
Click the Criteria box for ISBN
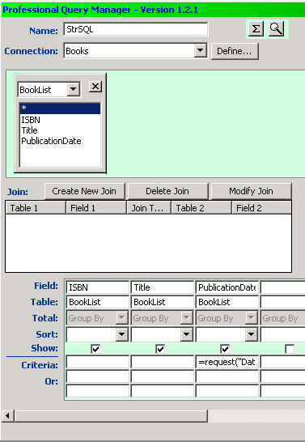[97, 362]
